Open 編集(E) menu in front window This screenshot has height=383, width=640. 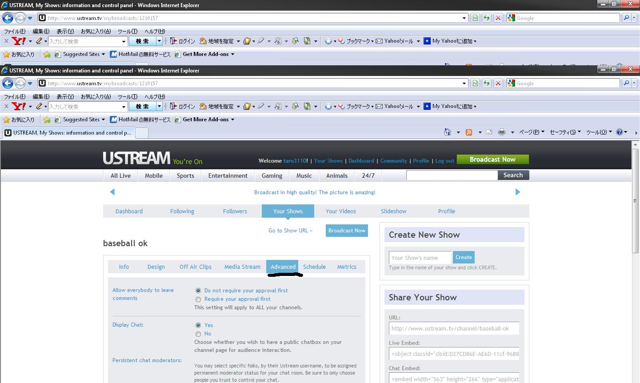tap(41, 96)
